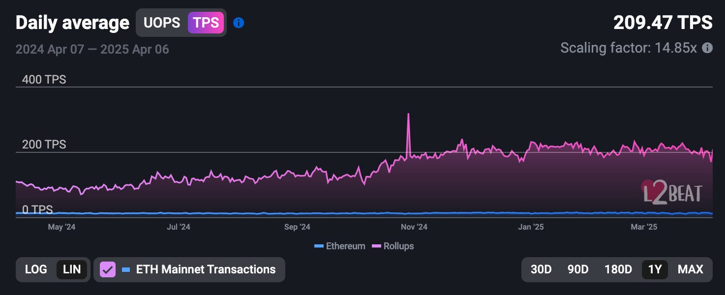The height and width of the screenshot is (295, 725).
Task: Select the Jan '25 axis label
Action: point(531,227)
